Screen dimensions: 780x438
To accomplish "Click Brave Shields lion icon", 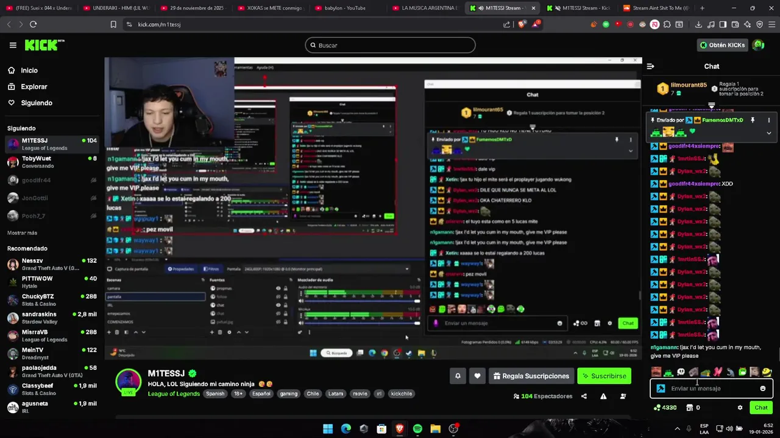I will click(522, 24).
